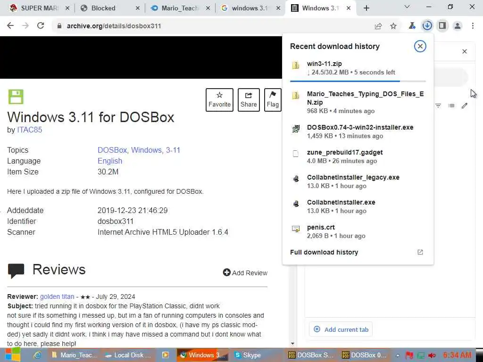This screenshot has width=483, height=362.
Task: Click the win3-11.zip download progress bar
Action: point(358,81)
